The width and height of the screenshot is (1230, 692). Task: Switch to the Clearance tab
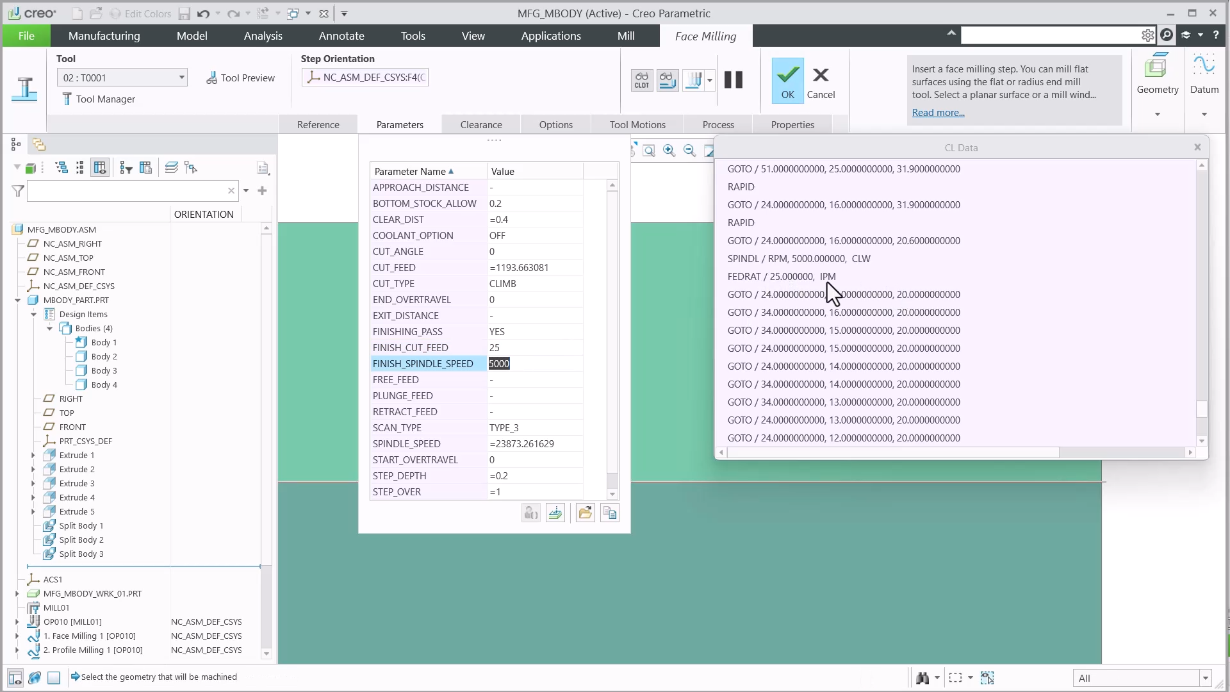(481, 124)
